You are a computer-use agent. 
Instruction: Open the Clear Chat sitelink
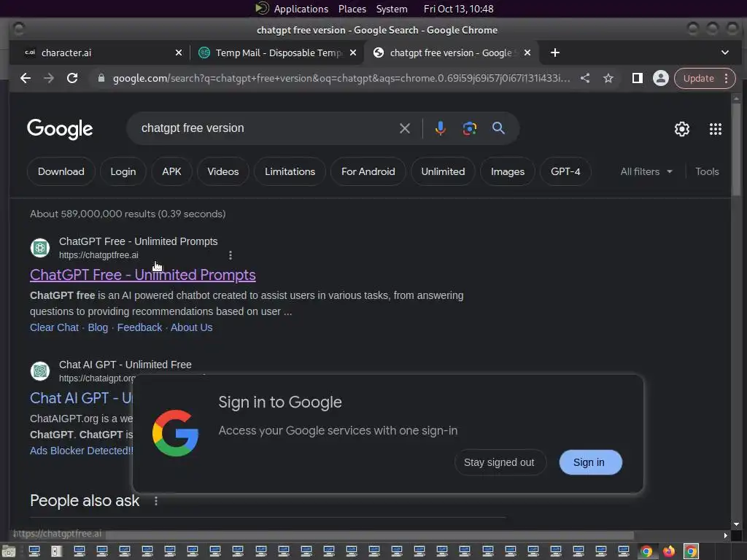(x=54, y=327)
